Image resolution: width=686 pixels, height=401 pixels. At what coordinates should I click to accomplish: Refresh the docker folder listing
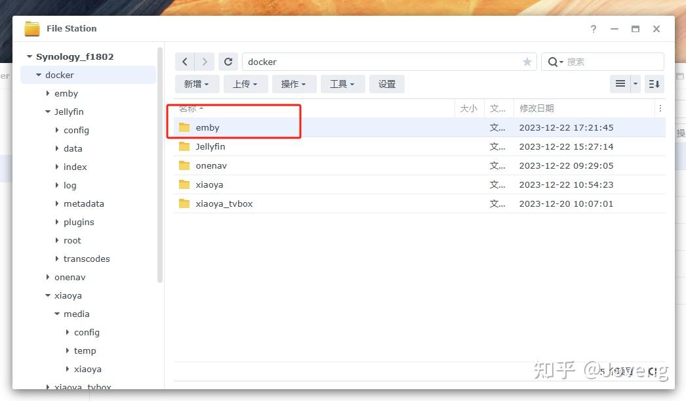(228, 62)
